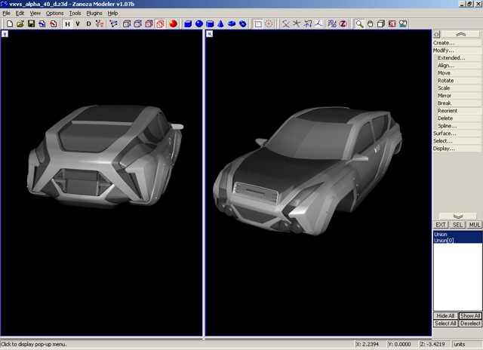
Task: Activate the hand pan tool
Action: [371, 24]
